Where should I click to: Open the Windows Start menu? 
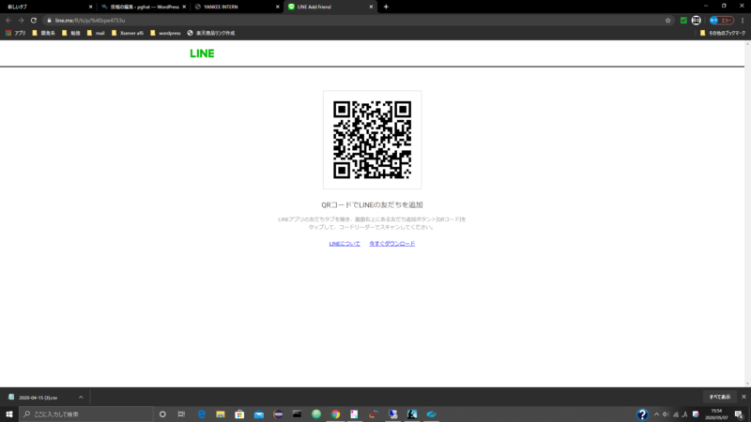tap(9, 414)
